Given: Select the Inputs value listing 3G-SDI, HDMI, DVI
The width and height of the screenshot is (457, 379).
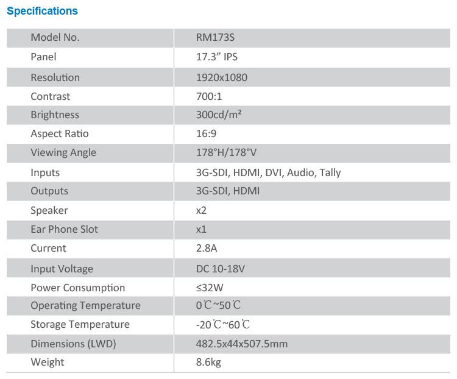Looking at the screenshot, I should 268,172.
